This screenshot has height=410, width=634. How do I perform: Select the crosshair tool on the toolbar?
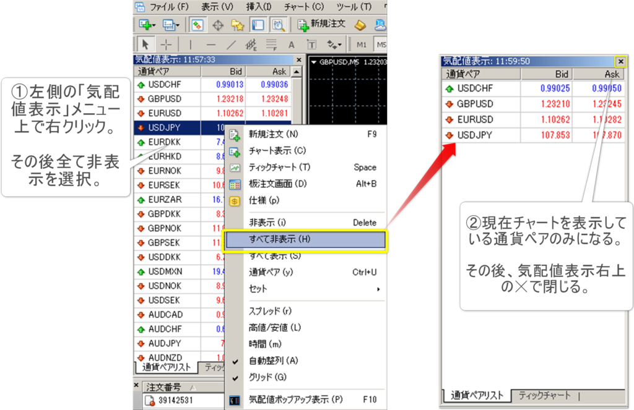(x=167, y=45)
